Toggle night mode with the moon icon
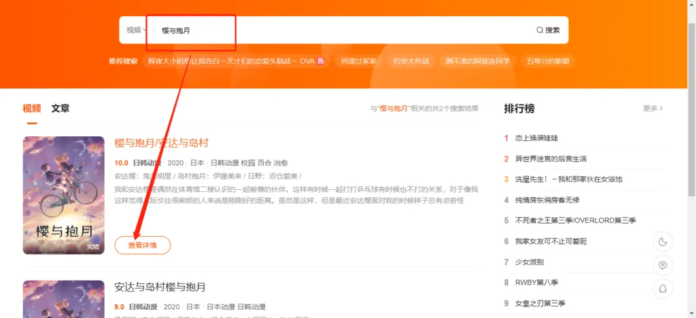 [x=663, y=242]
